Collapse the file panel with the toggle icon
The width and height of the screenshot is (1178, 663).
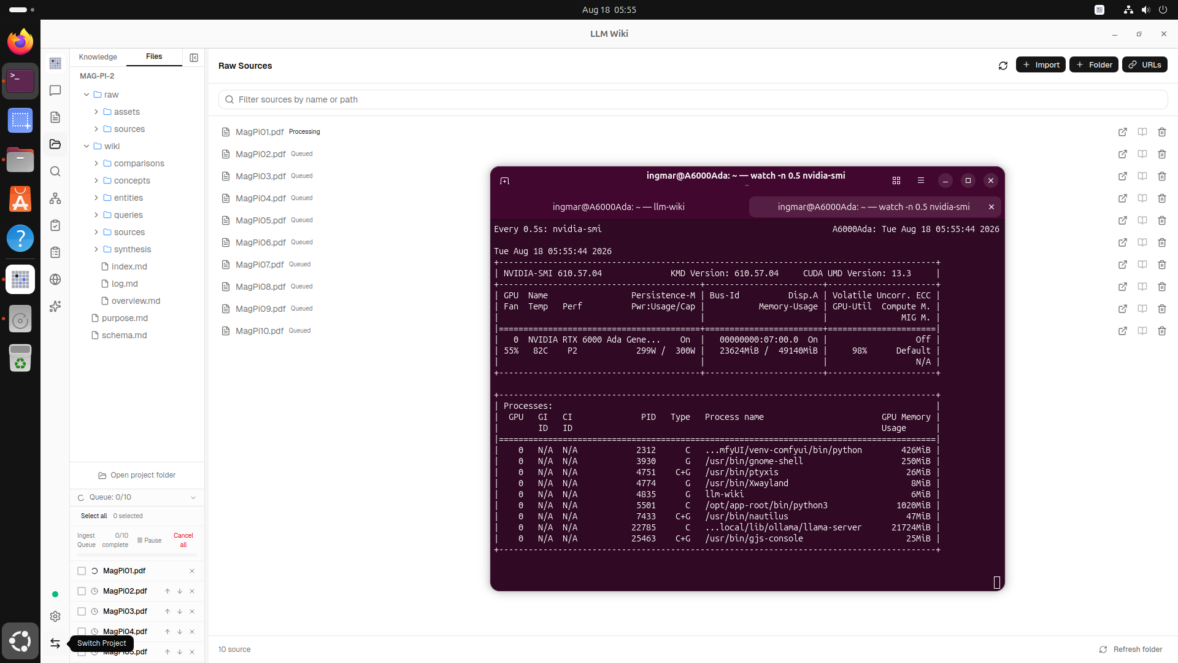click(194, 58)
